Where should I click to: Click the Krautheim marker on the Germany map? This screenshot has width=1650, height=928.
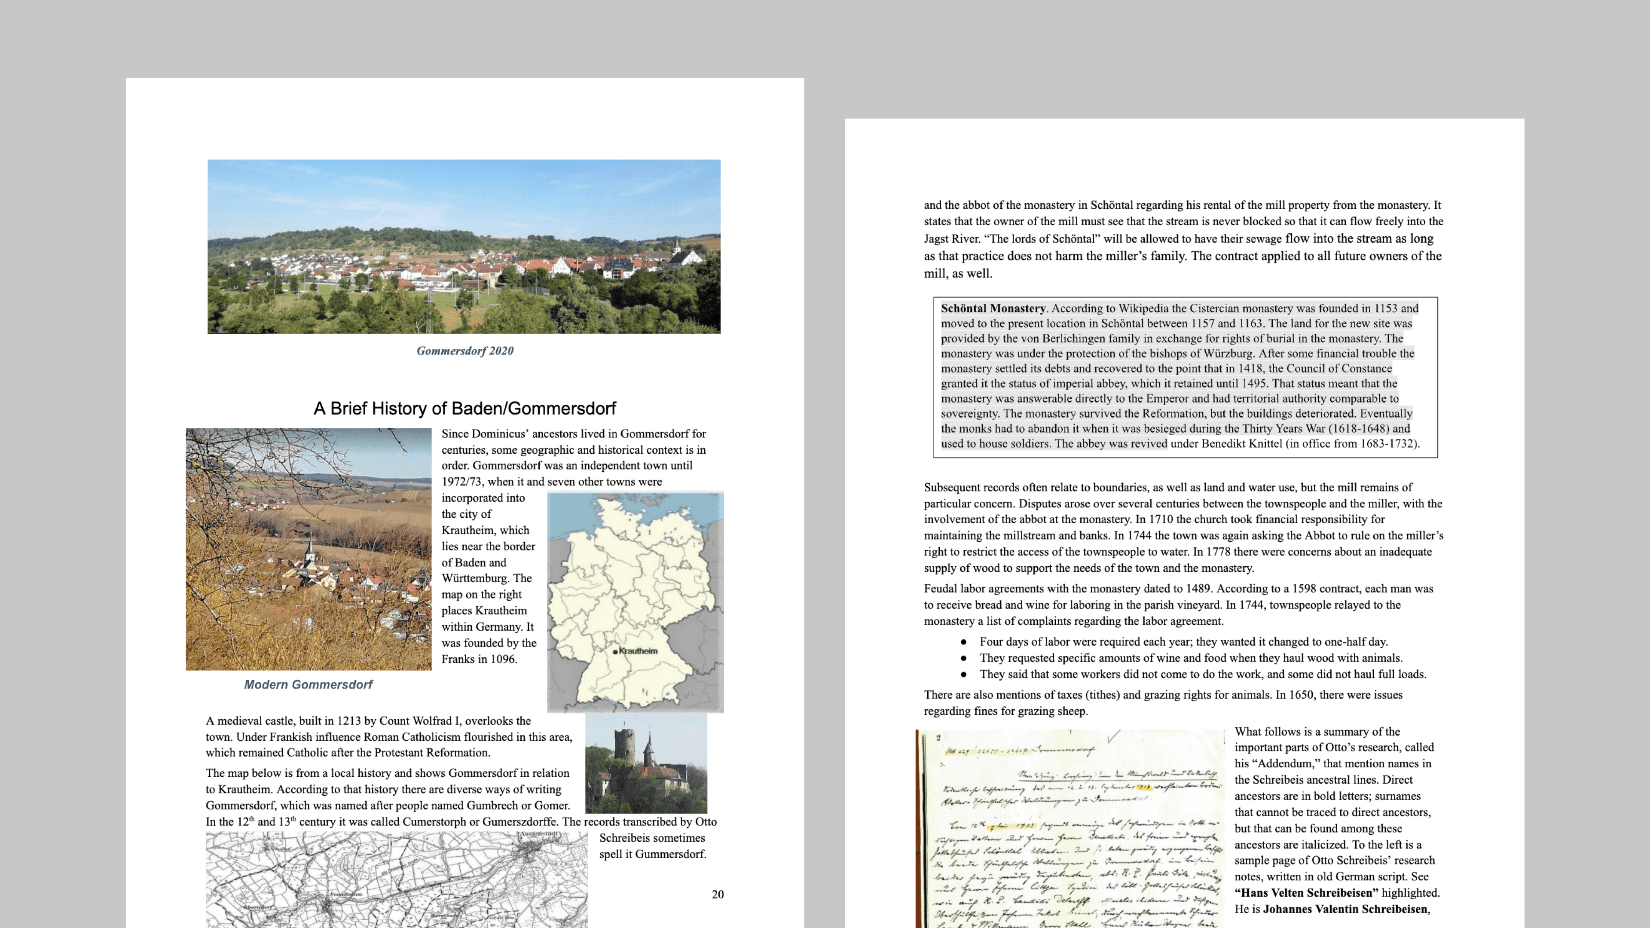click(x=615, y=651)
